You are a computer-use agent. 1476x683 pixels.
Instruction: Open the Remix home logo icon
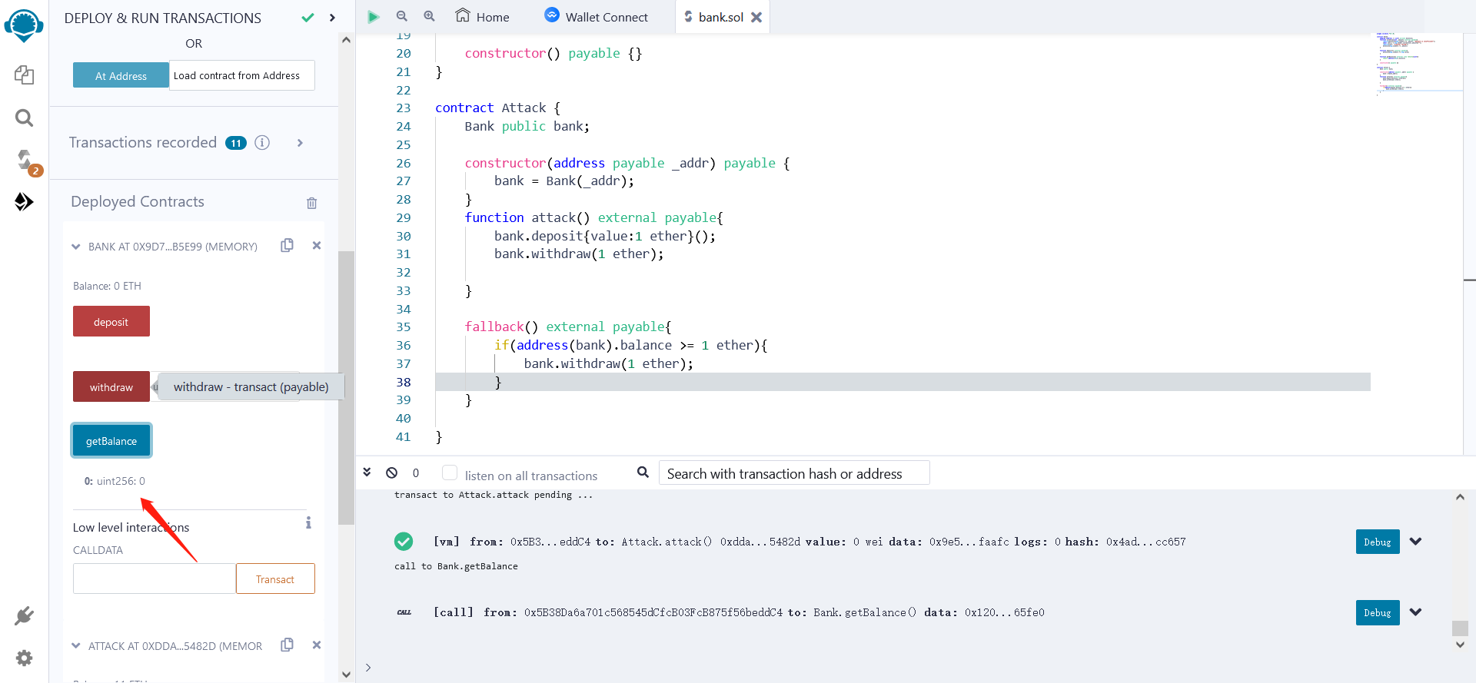click(24, 25)
